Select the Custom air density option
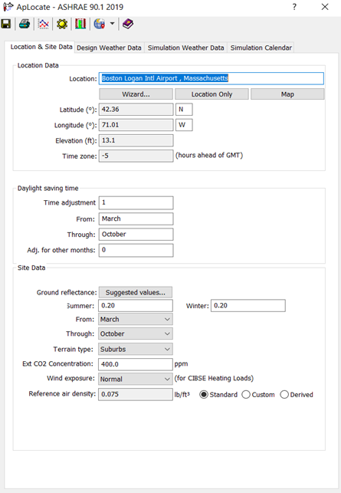The width and height of the screenshot is (341, 493). point(246,395)
